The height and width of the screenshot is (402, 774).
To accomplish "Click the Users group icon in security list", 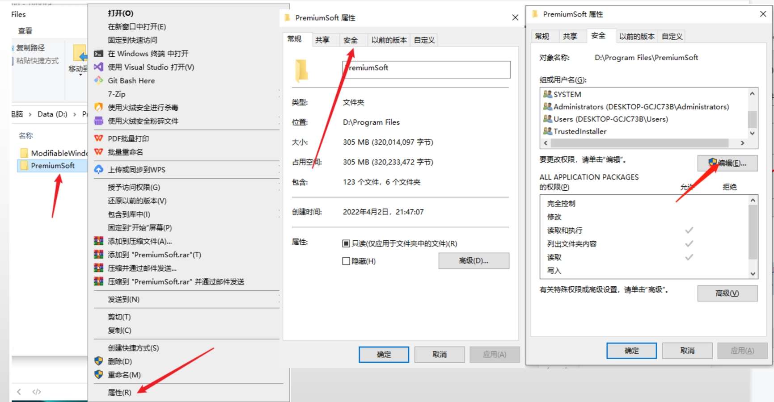I will point(547,119).
